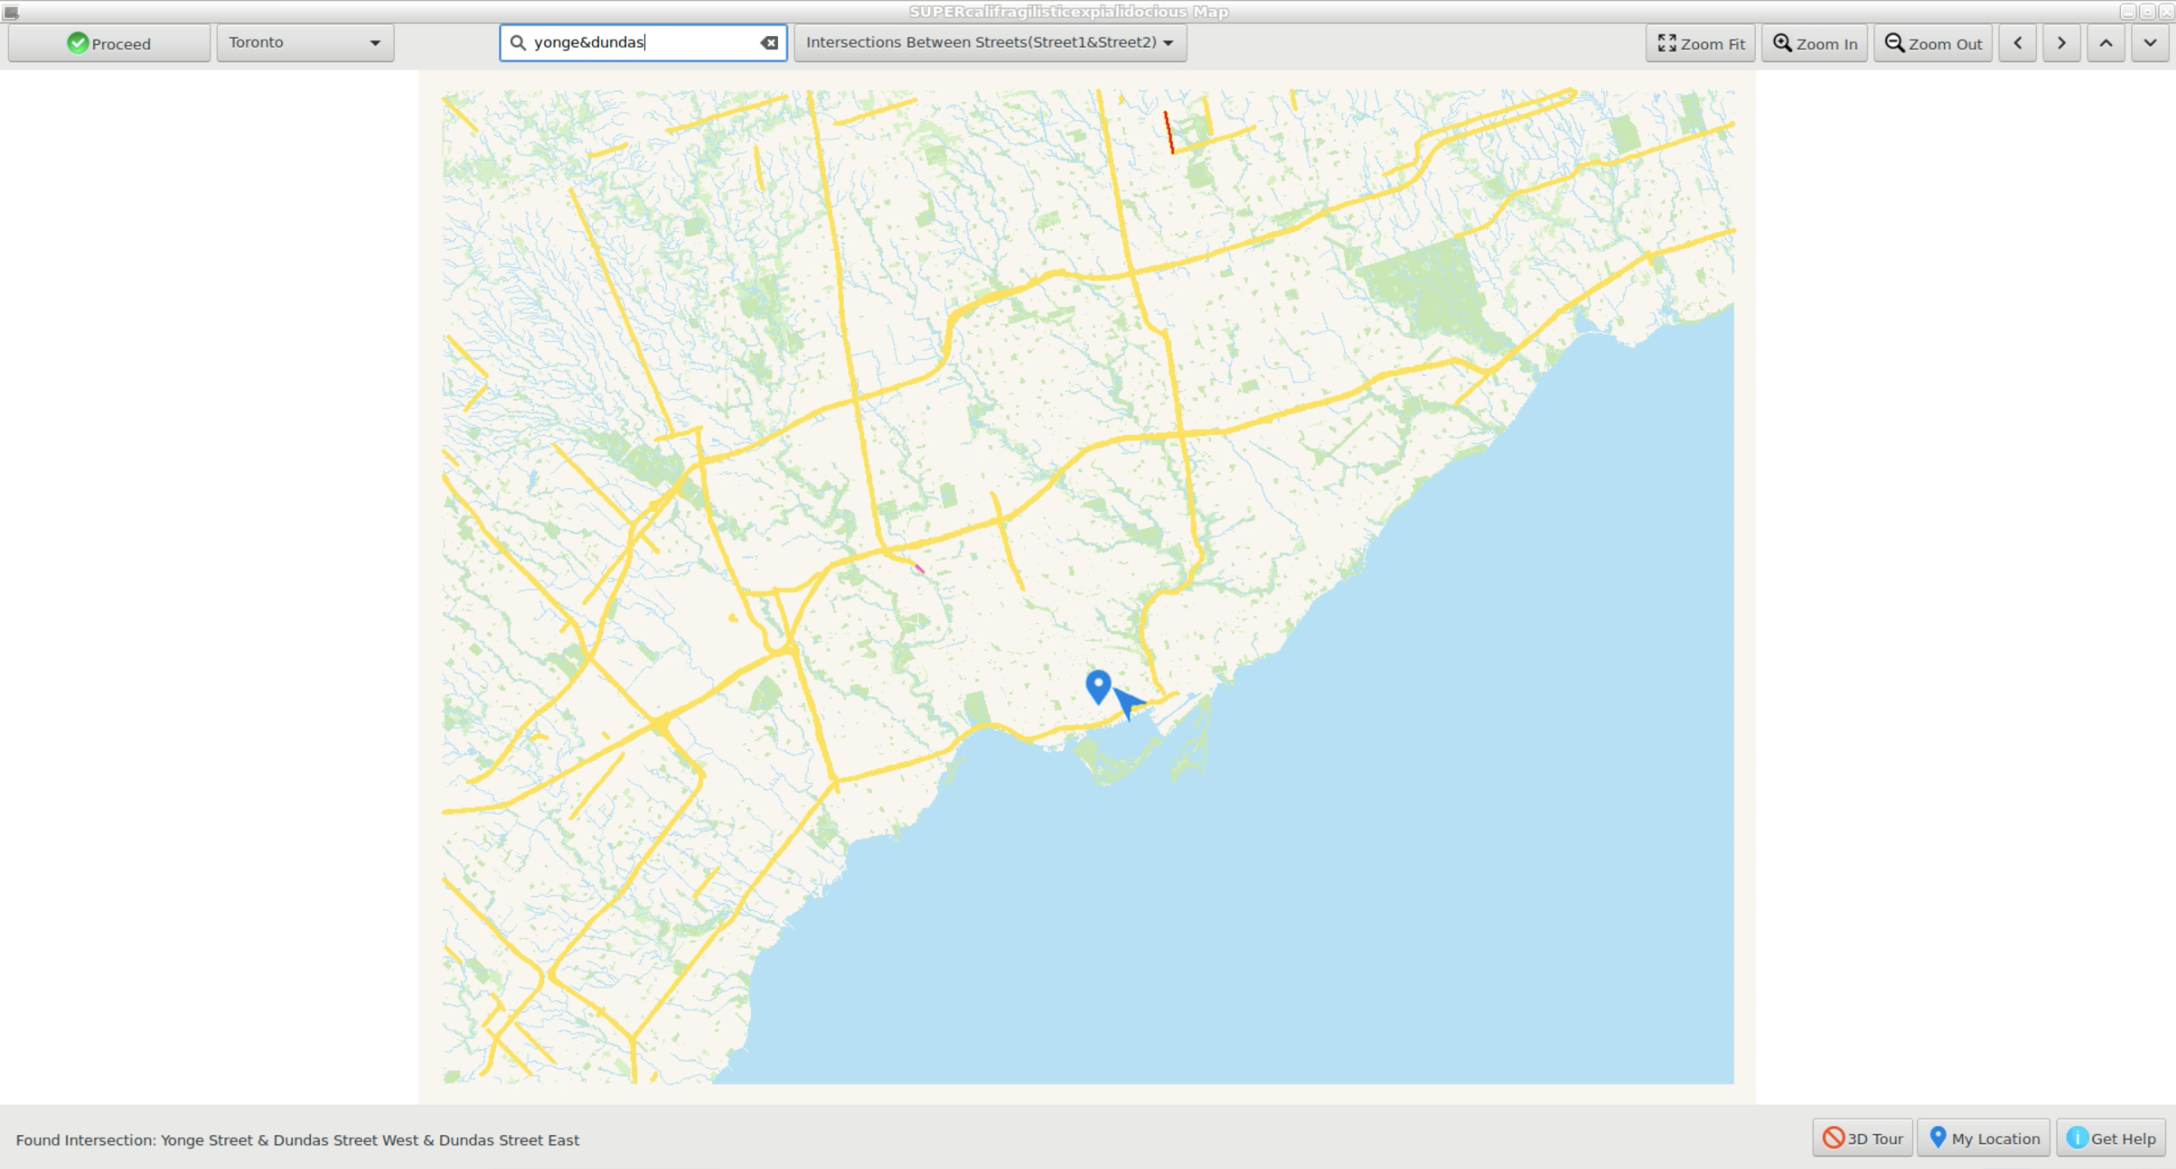Pan map right with arrow
2176x1169 pixels.
point(2061,43)
